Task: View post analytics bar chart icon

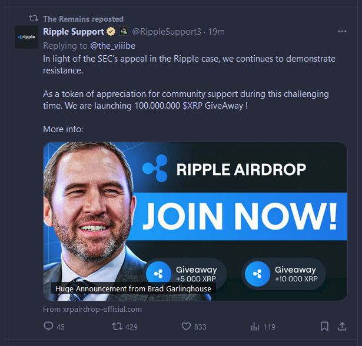Action: click(255, 326)
